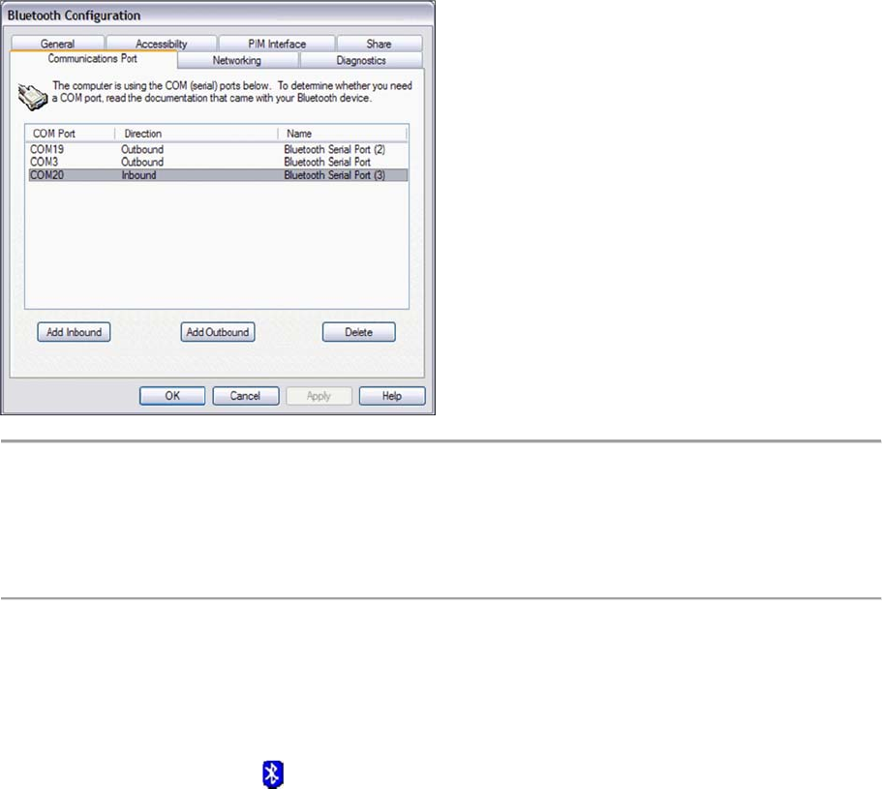Click the name Bluetooth Serial Port (3)
Image resolution: width=882 pixels, height=789 pixels.
click(x=335, y=175)
